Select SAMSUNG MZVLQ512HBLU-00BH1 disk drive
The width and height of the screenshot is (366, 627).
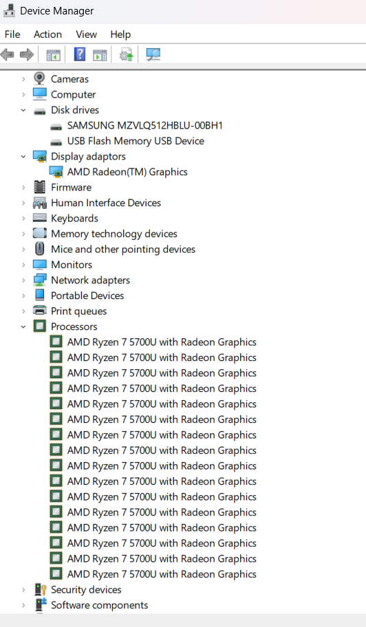pos(144,126)
